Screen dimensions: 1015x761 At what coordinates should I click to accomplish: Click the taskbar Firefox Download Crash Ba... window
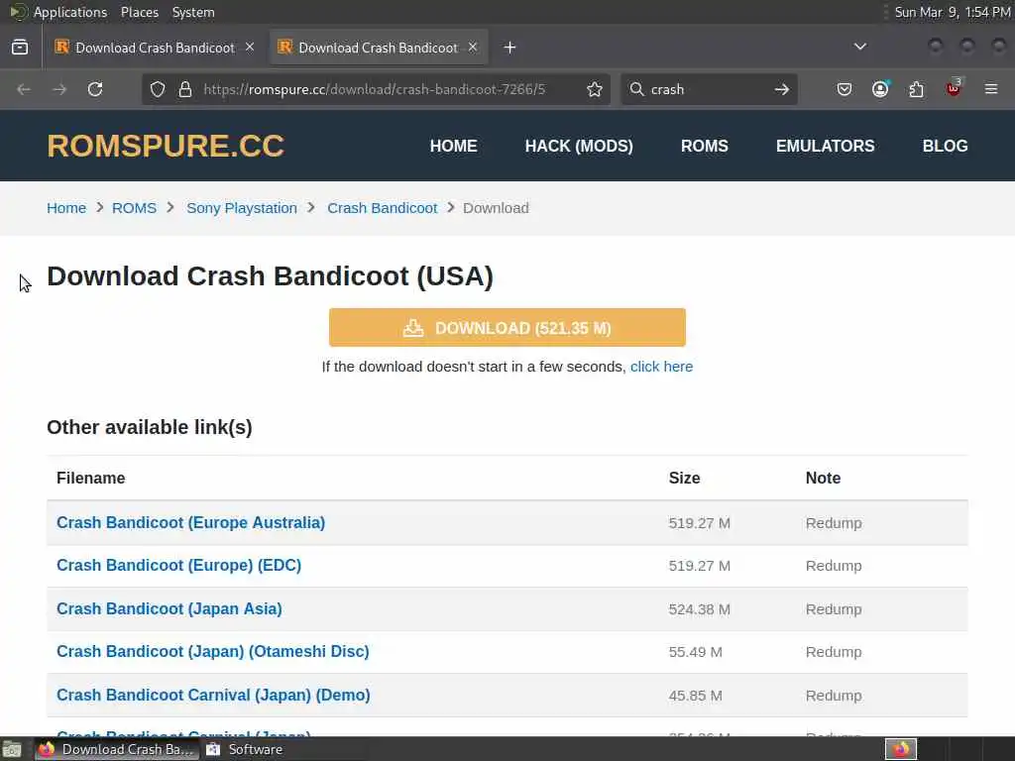click(x=117, y=749)
